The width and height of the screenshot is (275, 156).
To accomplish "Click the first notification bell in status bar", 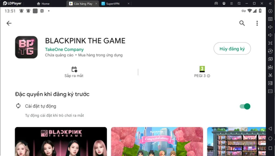I will click(x=21, y=11).
